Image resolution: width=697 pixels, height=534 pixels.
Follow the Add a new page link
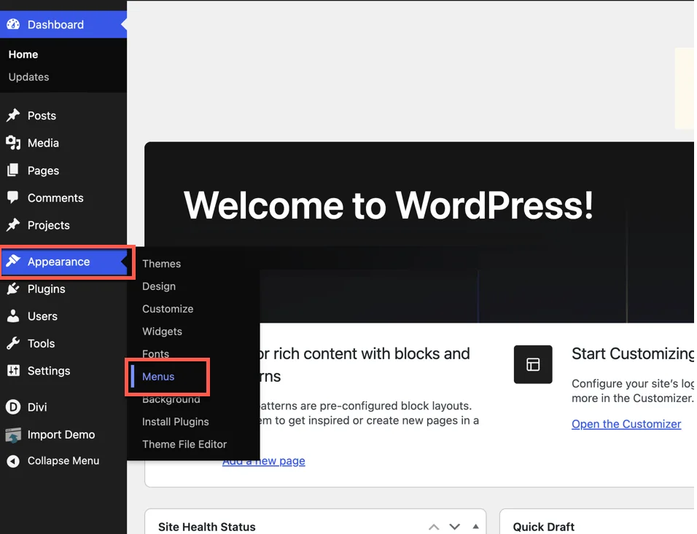pyautogui.click(x=264, y=461)
